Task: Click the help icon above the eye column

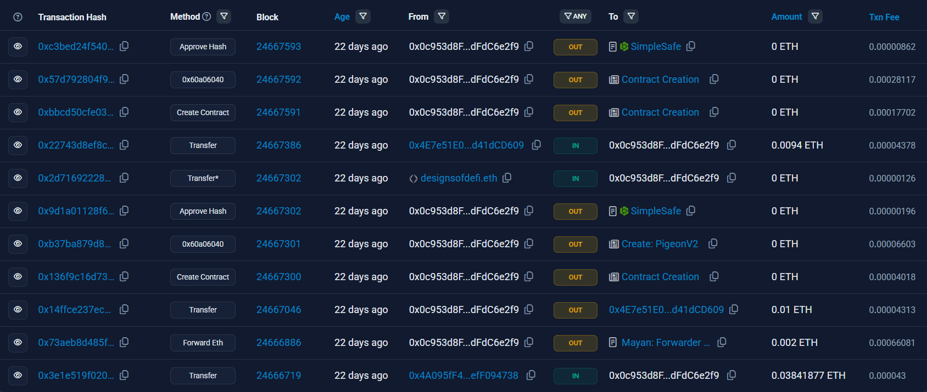Action: pos(18,17)
